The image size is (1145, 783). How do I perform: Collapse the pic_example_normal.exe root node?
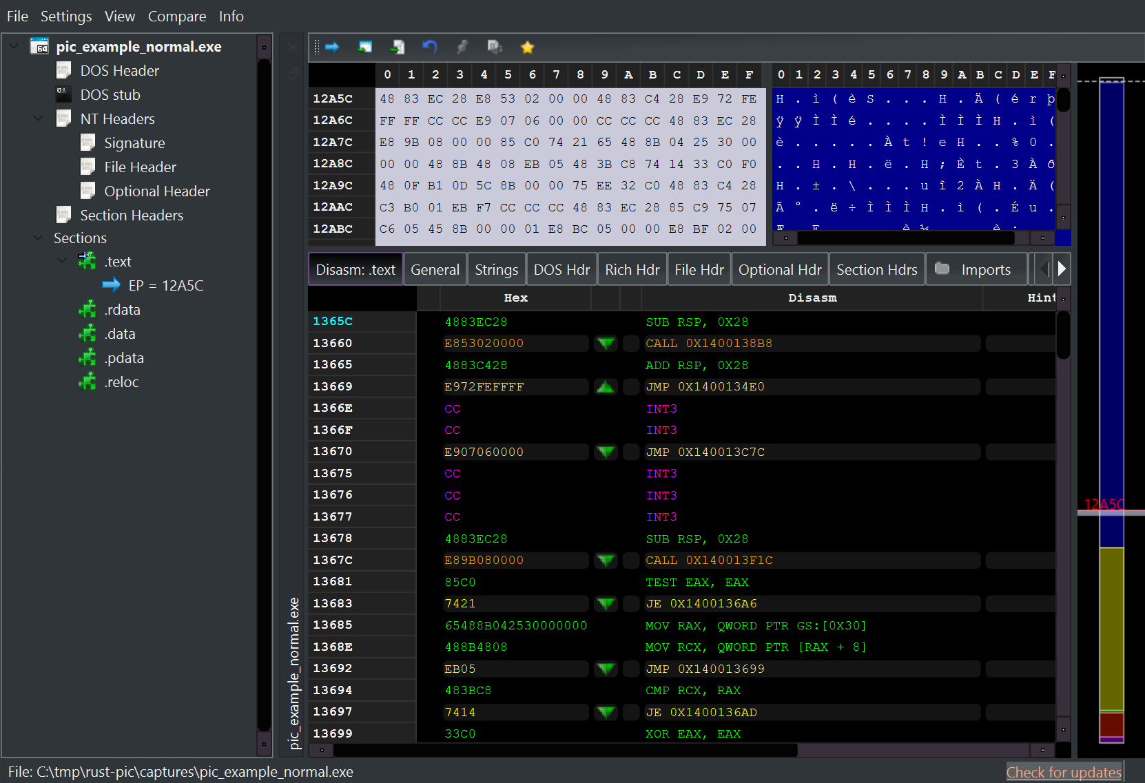coord(14,46)
